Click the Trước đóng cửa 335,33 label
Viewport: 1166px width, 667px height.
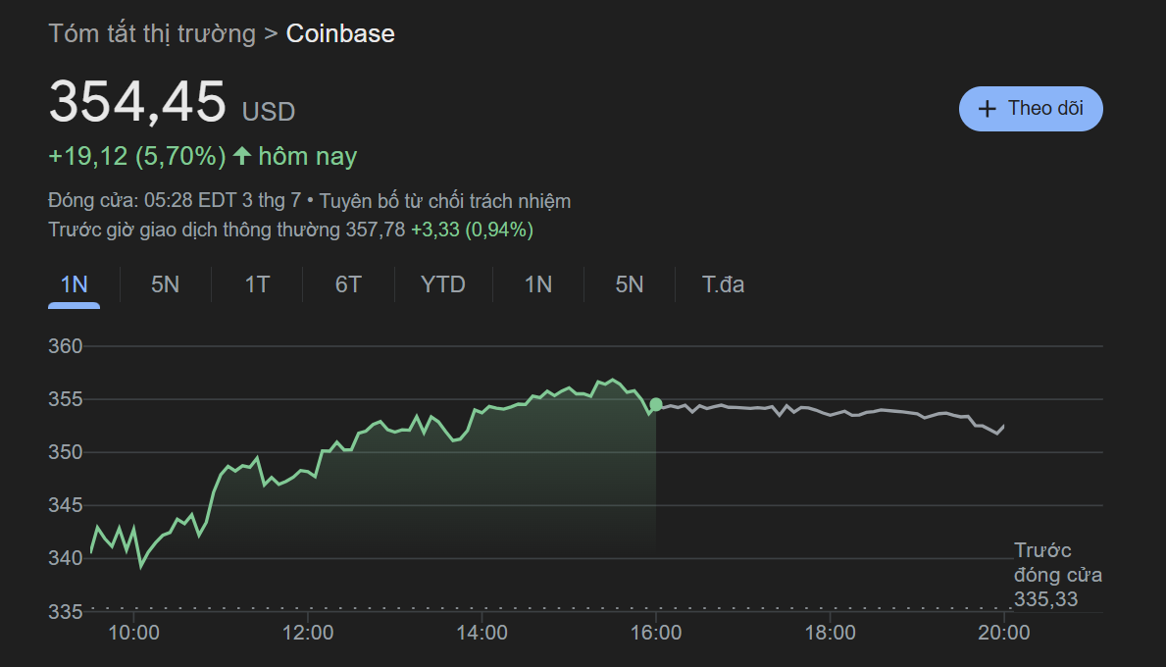pyautogui.click(x=1057, y=575)
